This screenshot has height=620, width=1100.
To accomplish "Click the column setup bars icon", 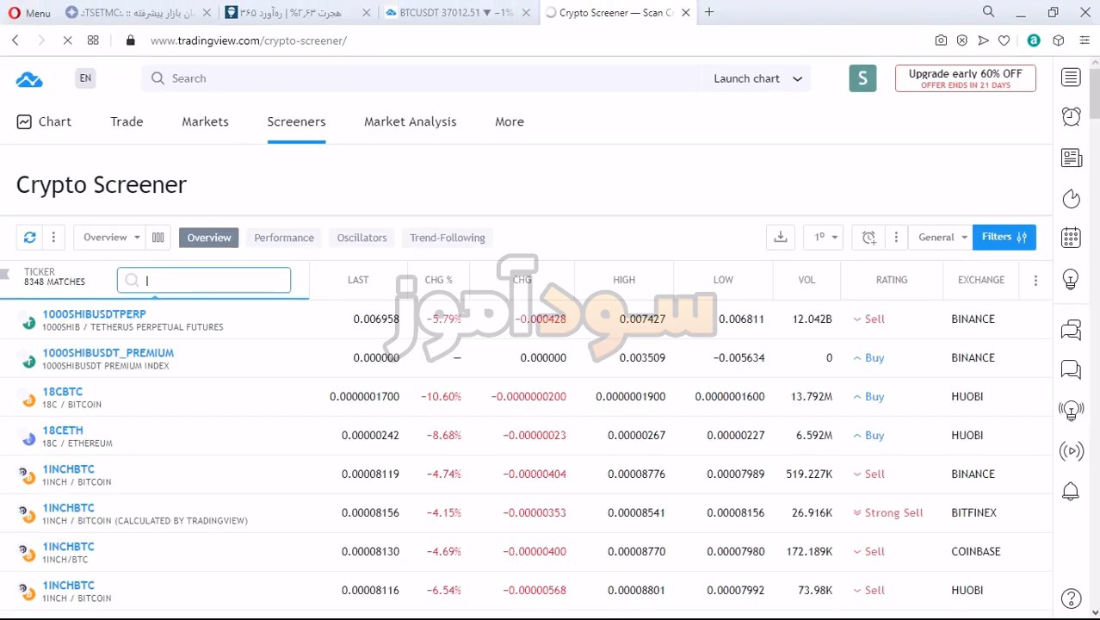I will pos(158,238).
